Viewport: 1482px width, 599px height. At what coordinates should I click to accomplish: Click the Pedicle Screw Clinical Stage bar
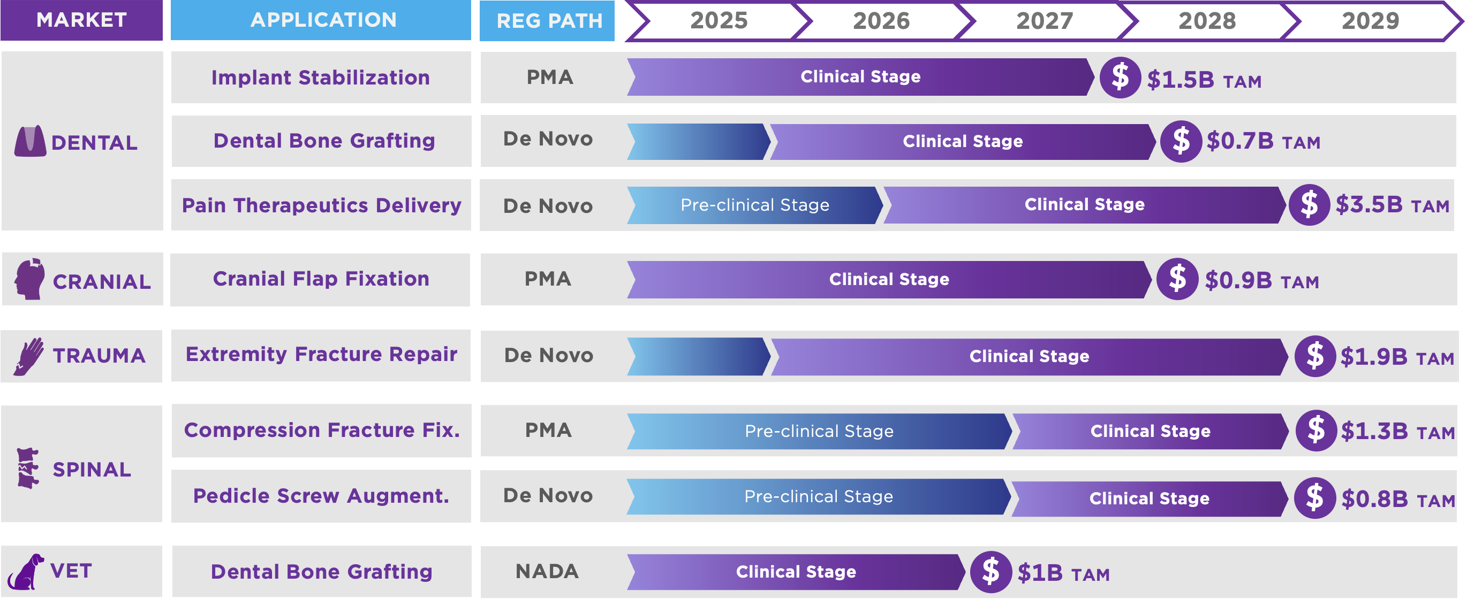(x=1149, y=498)
